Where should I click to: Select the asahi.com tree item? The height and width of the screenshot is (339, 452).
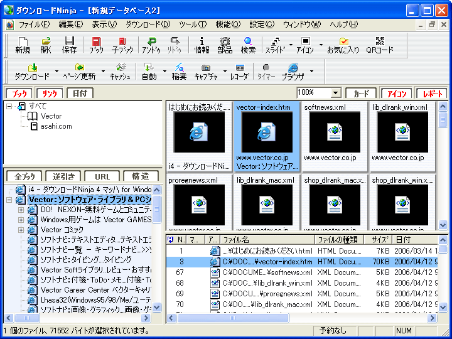(56, 126)
